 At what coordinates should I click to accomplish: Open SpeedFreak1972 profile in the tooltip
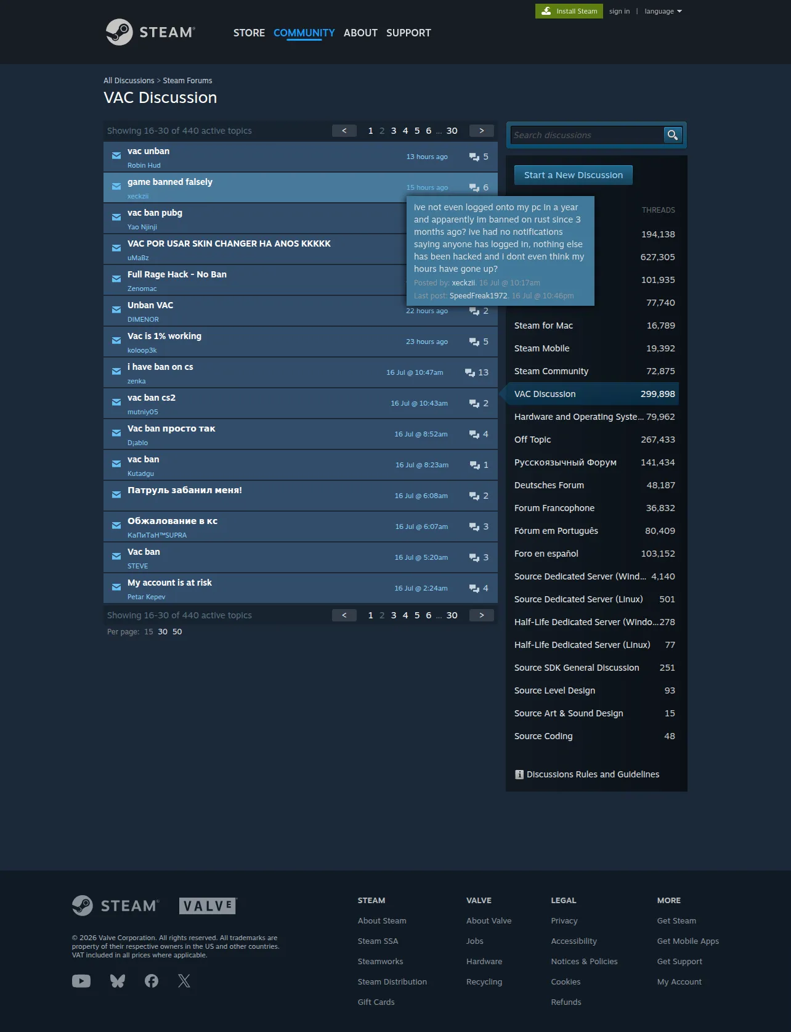[479, 296]
